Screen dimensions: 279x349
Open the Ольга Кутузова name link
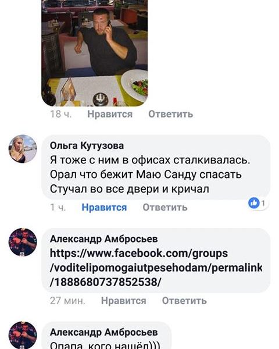pos(87,145)
